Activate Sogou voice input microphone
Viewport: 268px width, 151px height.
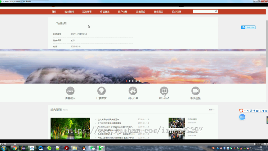point(254,111)
